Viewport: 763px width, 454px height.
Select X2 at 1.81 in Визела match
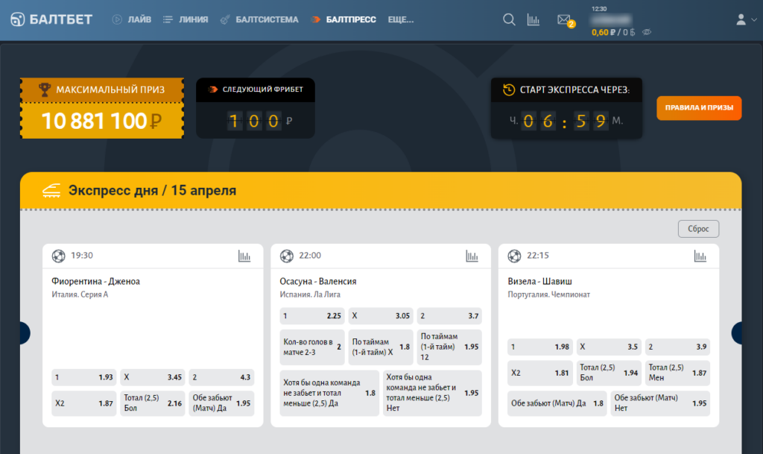pos(540,373)
